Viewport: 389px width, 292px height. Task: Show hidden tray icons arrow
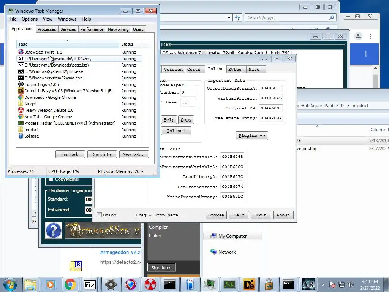tap(323, 285)
